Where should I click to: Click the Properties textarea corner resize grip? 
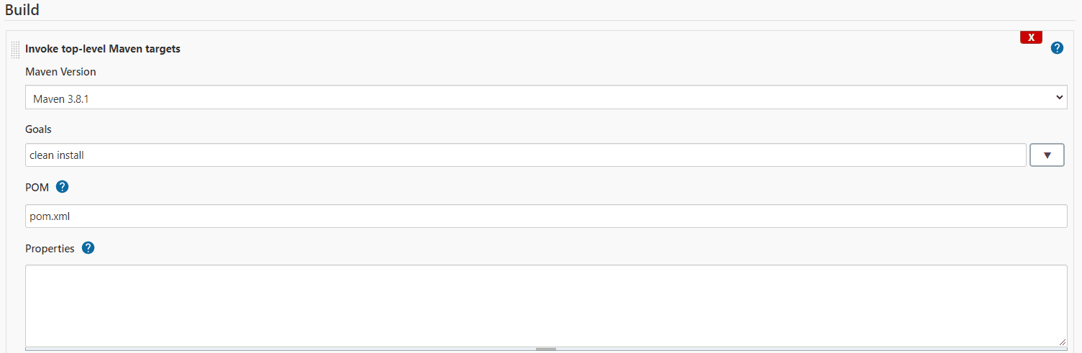pyautogui.click(x=1062, y=342)
